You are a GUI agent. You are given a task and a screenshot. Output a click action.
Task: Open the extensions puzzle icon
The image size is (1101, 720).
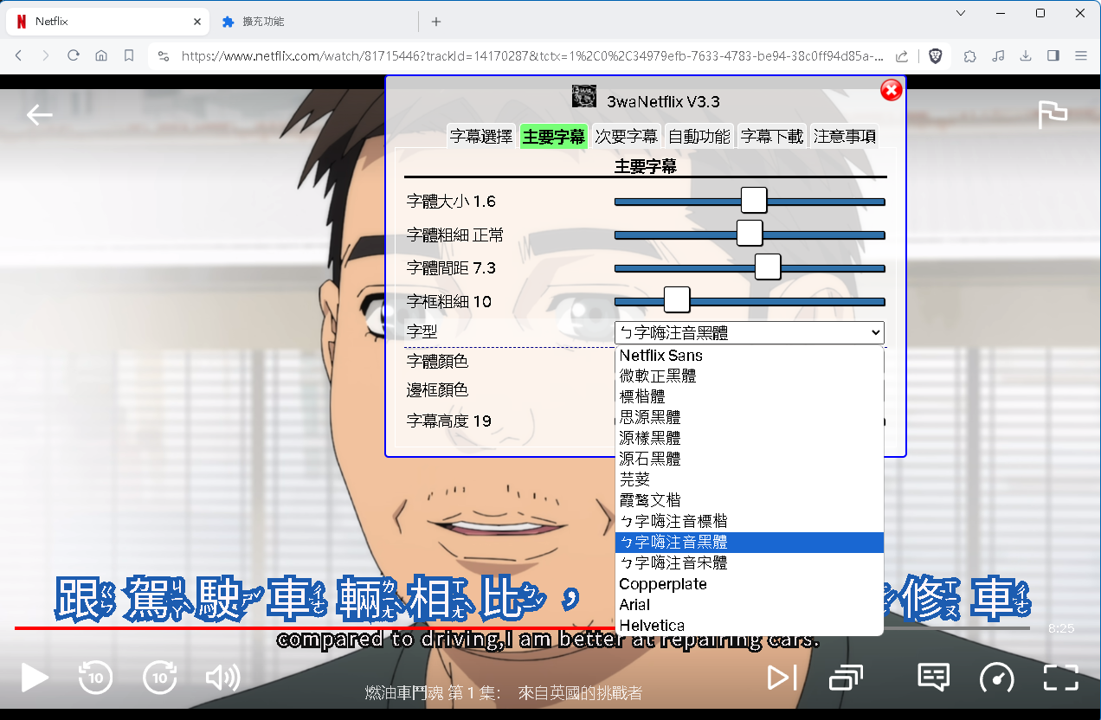coord(970,56)
